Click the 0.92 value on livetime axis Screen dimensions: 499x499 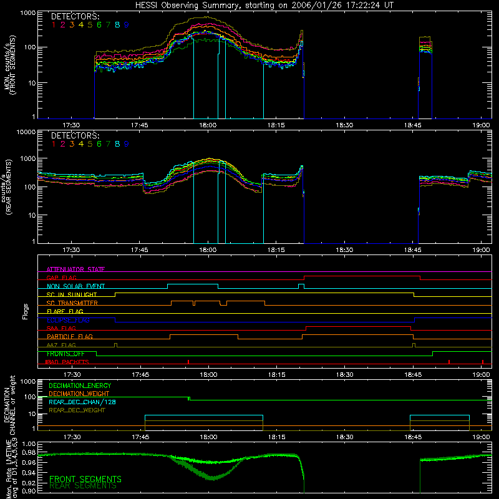coord(29,483)
